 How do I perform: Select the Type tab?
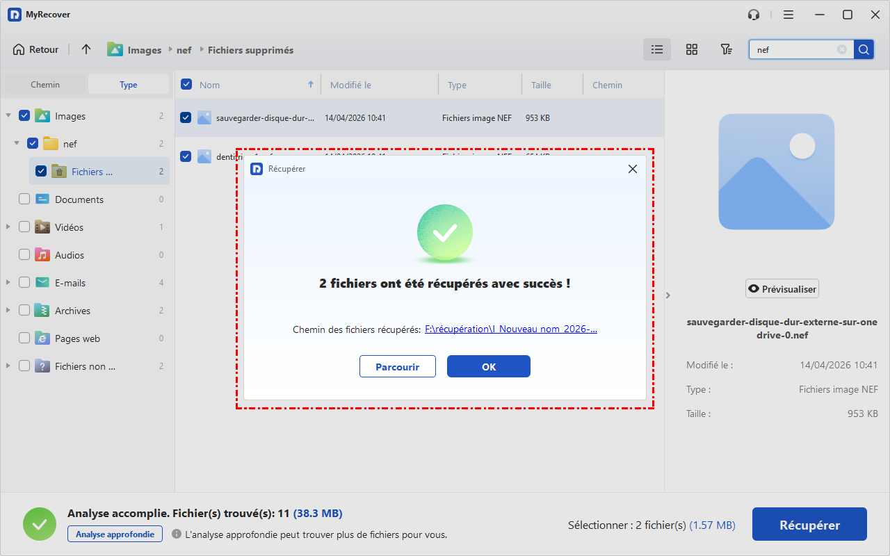pyautogui.click(x=128, y=85)
